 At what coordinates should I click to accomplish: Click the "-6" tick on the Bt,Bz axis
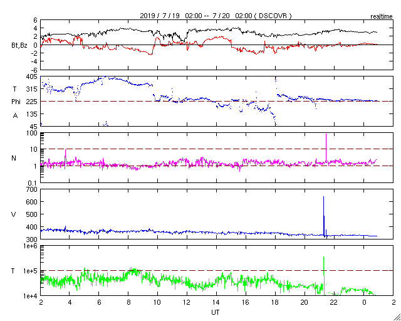coord(34,70)
